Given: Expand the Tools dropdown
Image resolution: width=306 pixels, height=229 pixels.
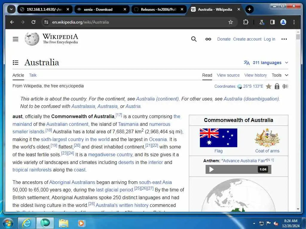Looking at the screenshot, I should click(280, 75).
